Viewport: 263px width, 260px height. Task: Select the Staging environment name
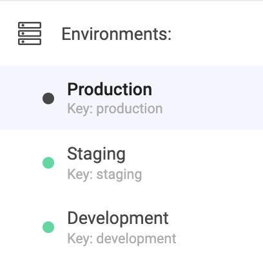click(96, 154)
